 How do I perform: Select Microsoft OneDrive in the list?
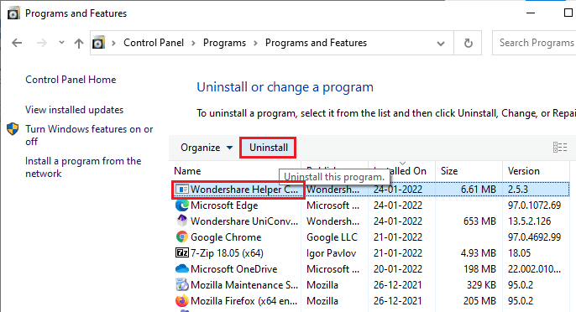(x=233, y=269)
